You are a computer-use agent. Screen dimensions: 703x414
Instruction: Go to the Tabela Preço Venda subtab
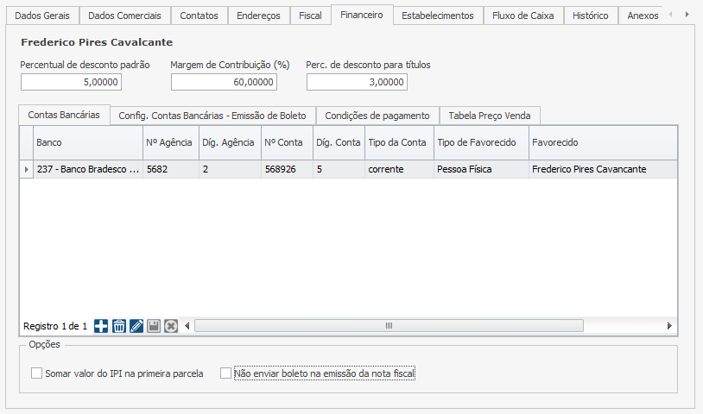coord(490,116)
